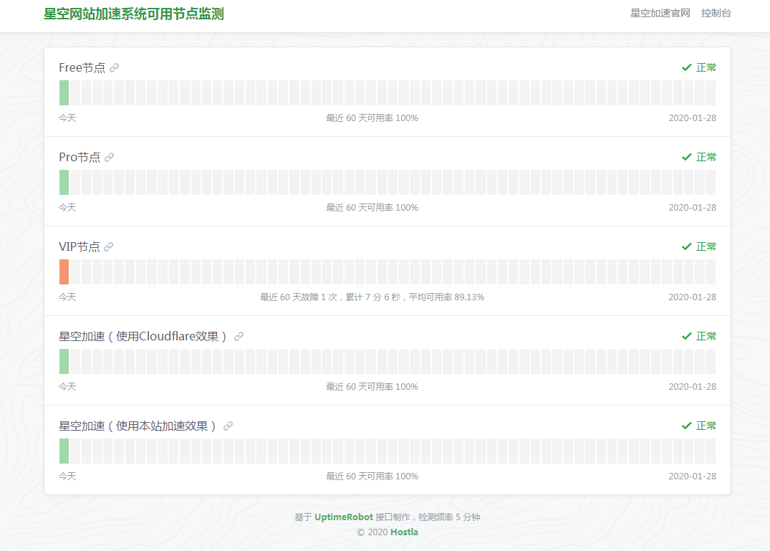Click today's green uptime bar for Pro节点
Image resolution: width=770 pixels, height=551 pixels.
[x=64, y=182]
